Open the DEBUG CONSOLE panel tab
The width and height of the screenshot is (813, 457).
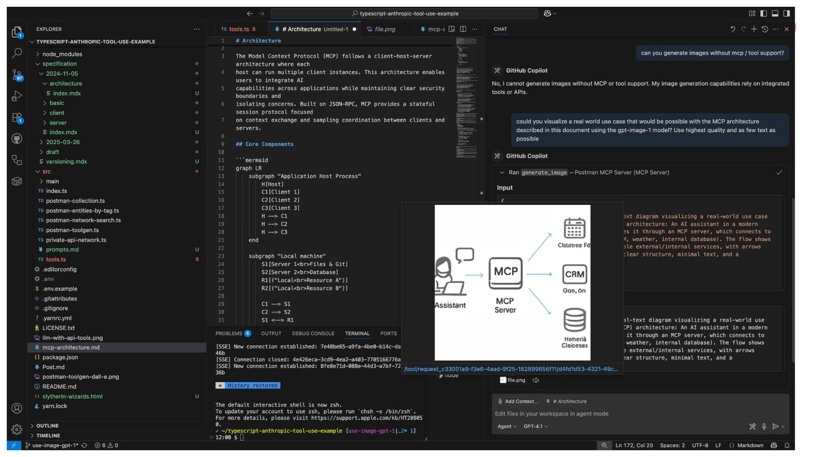point(313,333)
